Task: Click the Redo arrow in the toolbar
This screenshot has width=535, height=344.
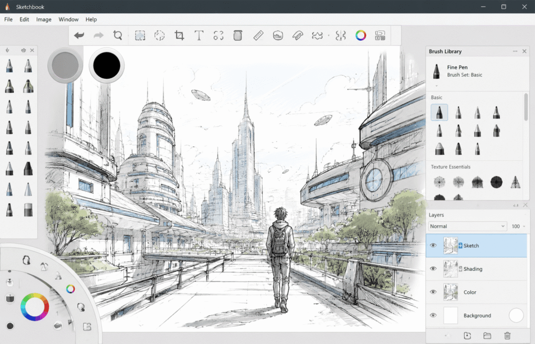Action: (x=99, y=35)
